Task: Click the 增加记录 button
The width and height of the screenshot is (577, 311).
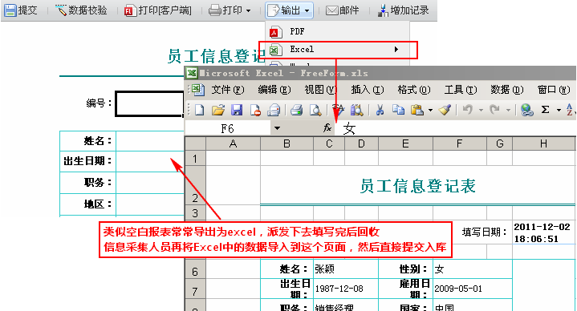Action: tap(403, 10)
